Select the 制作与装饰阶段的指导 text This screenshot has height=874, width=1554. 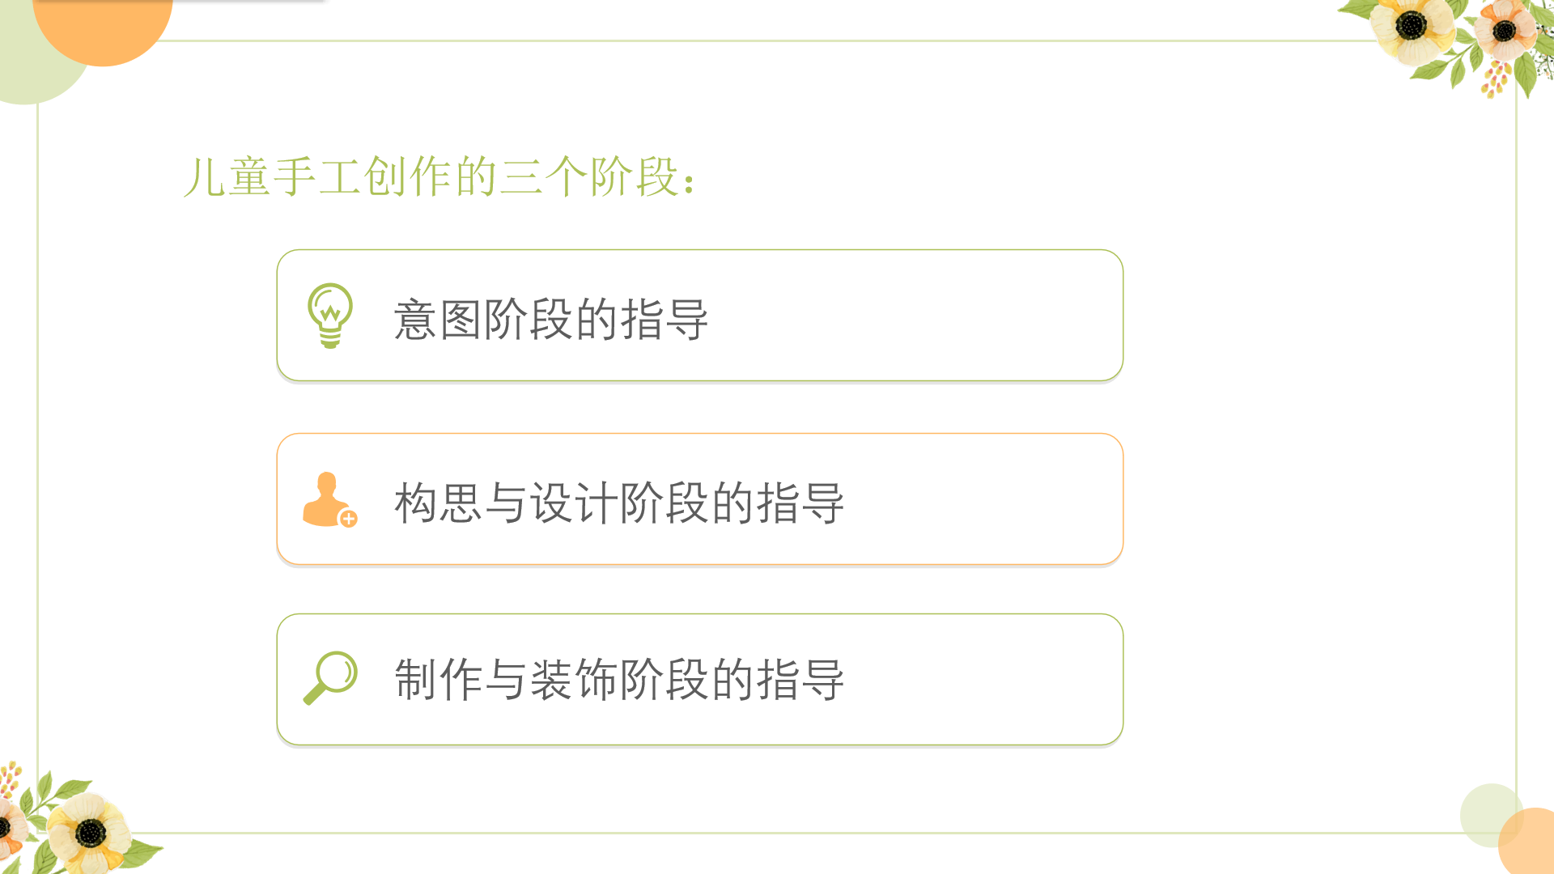619,679
